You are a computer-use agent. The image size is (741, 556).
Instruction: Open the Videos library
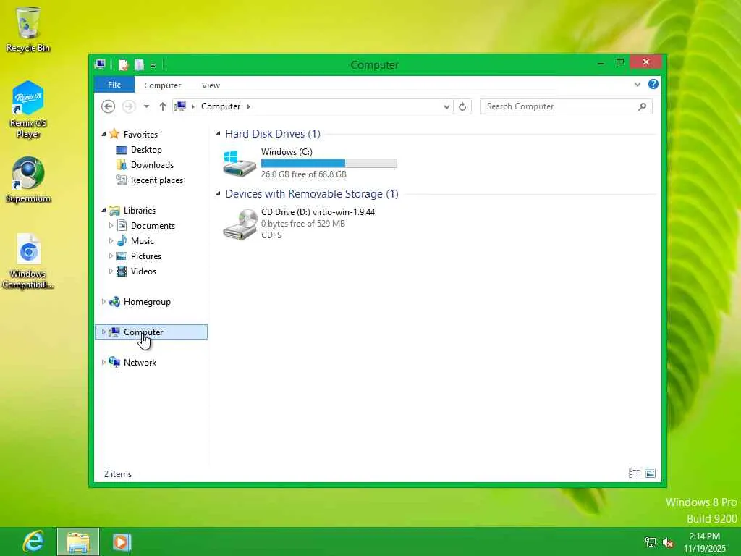coord(143,271)
